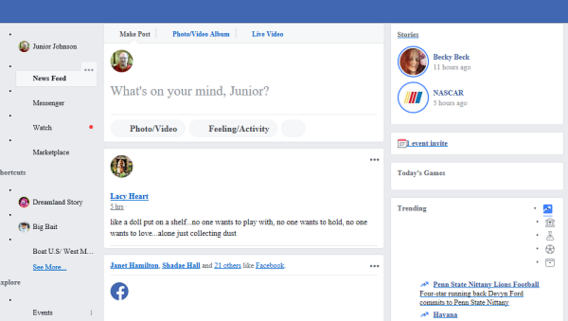Open Marketplace from the sidebar
The height and width of the screenshot is (321, 568).
pyautogui.click(x=51, y=152)
